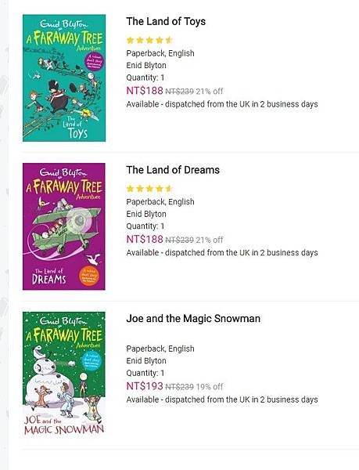Click availability text under Land of Dreams
The height and width of the screenshot is (470, 359).
pos(222,253)
